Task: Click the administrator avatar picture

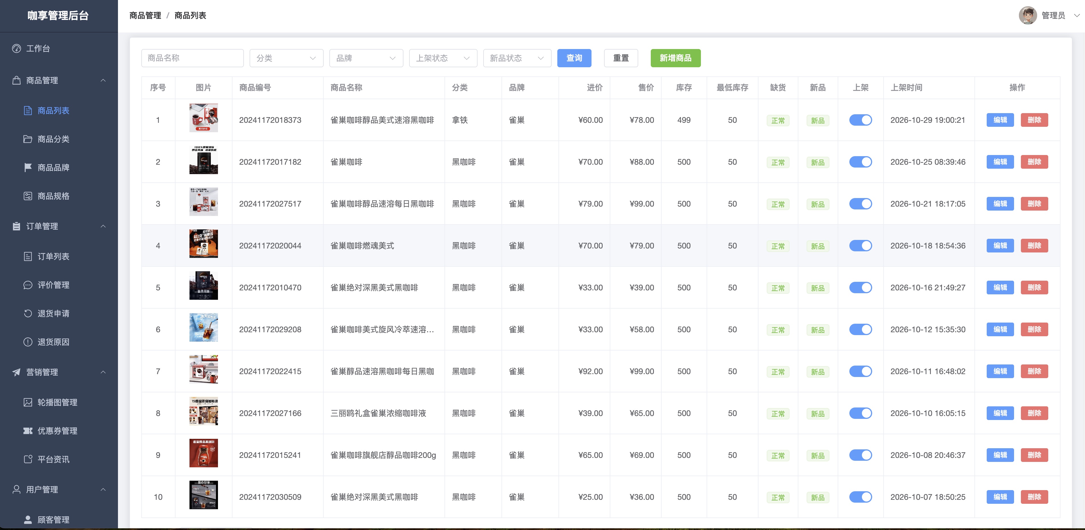Action: point(1028,16)
